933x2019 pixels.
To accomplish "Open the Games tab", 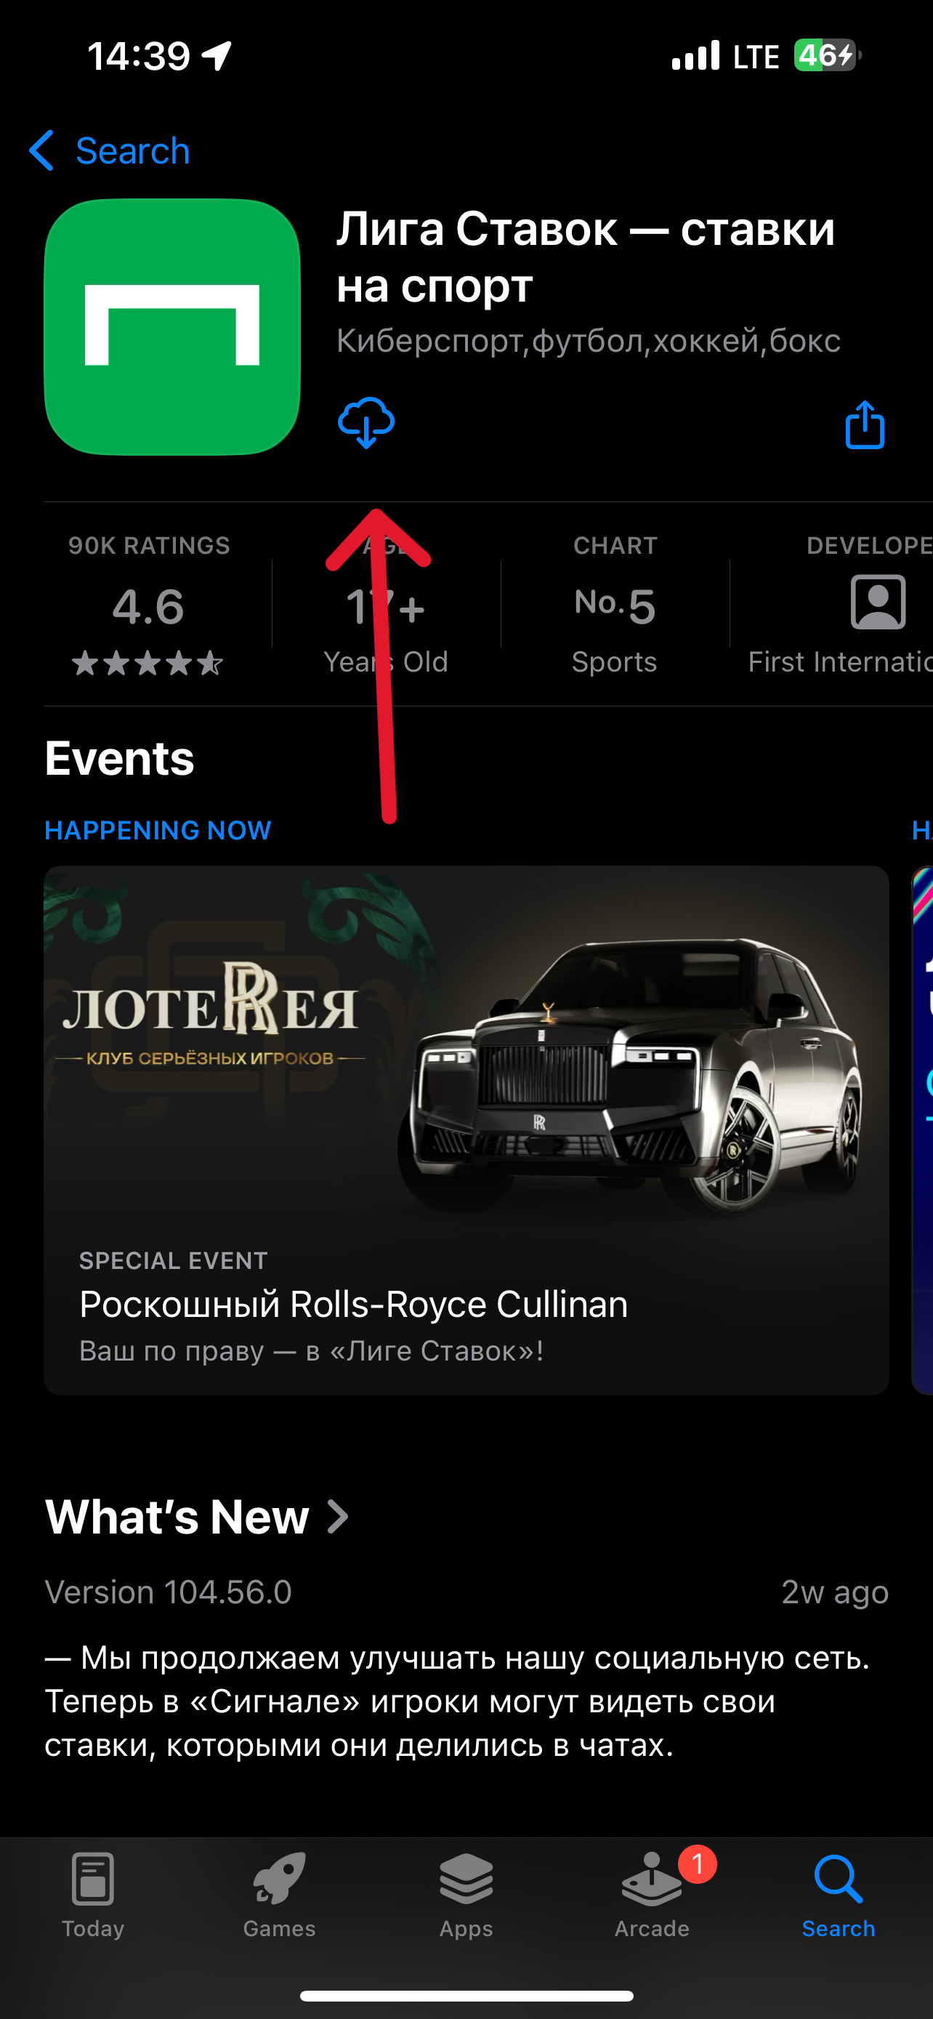I will (x=279, y=1895).
